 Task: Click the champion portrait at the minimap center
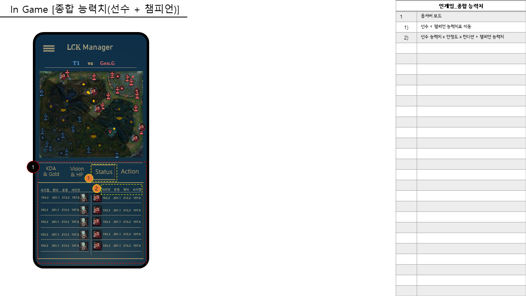click(x=98, y=108)
